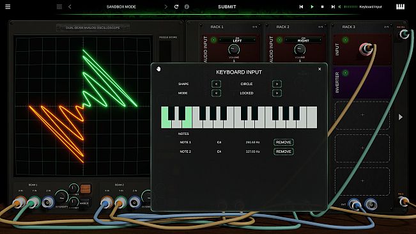Click Beam 1 Y IN jack
The height and width of the screenshot is (234, 416).
[34, 203]
